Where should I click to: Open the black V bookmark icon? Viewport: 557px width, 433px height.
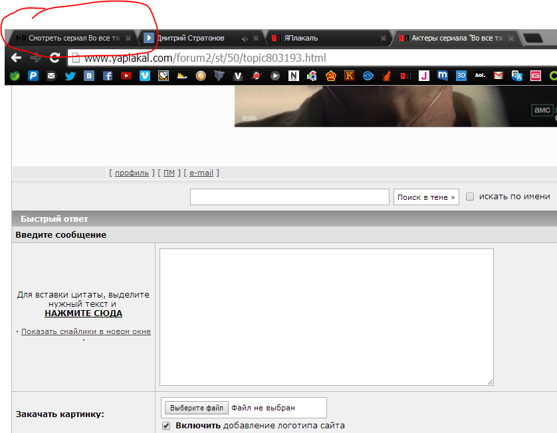[x=238, y=76]
